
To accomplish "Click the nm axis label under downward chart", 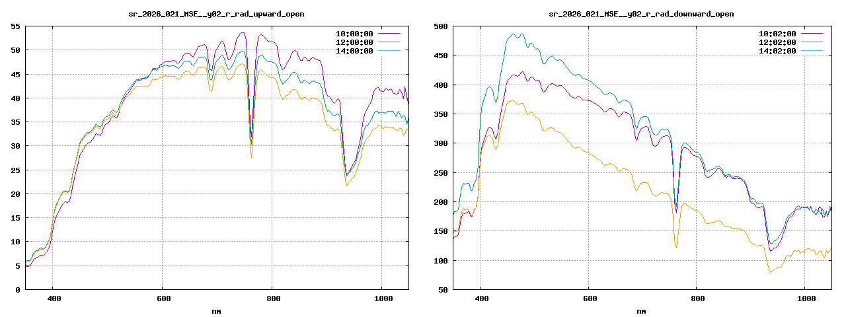I will click(x=641, y=310).
